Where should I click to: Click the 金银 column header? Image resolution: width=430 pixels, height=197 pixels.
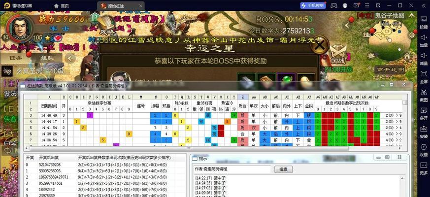[309, 106]
